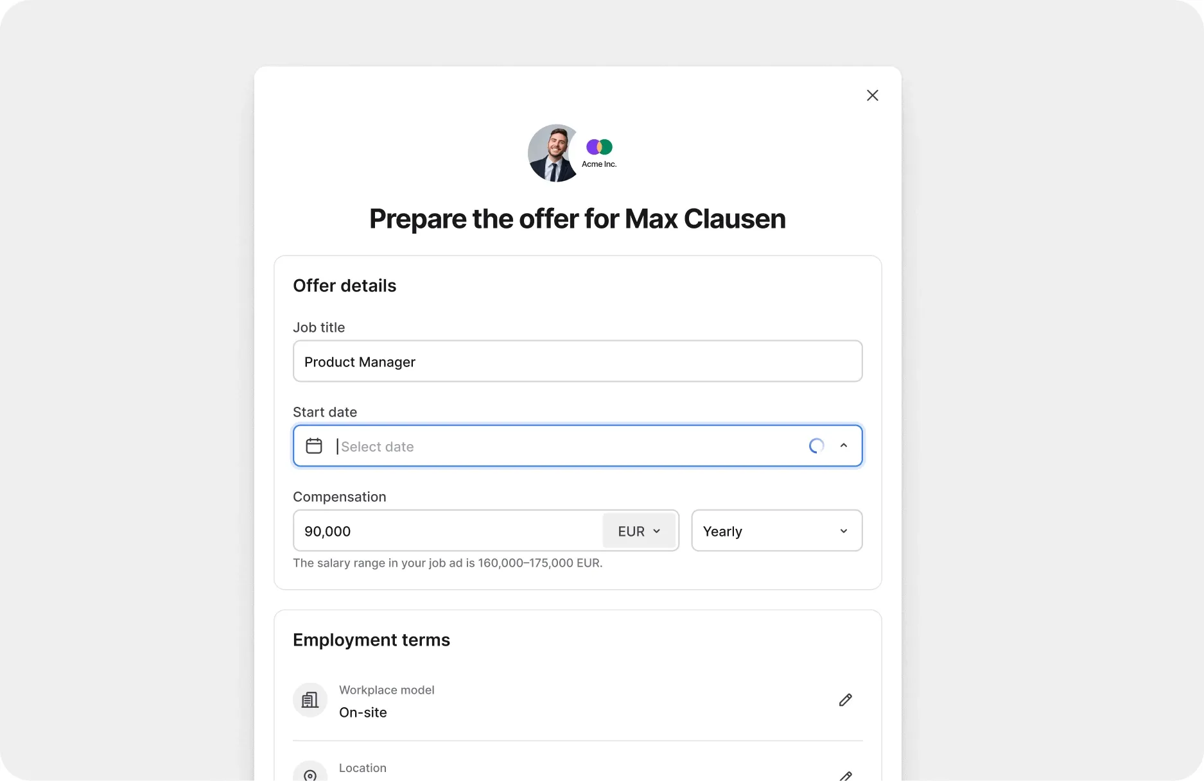Click the Location pin icon

click(310, 773)
